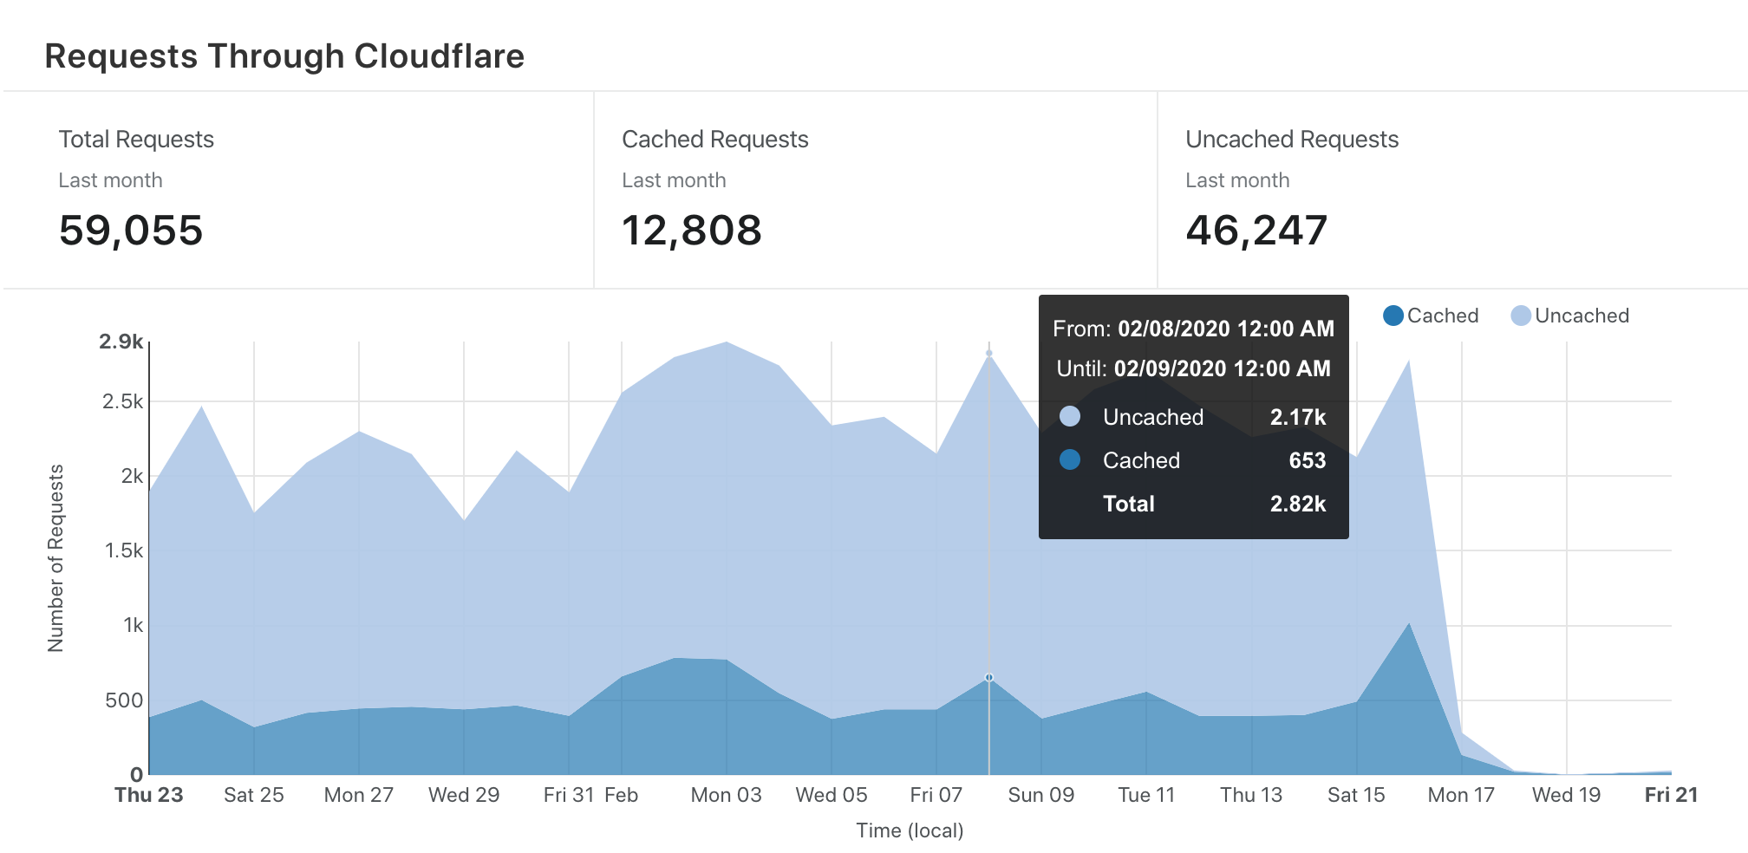Click the Sat 15 x-axis label
Screen dimensions: 1748x853
tap(1356, 795)
